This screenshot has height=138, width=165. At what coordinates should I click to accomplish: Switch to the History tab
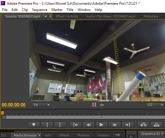(103, 135)
